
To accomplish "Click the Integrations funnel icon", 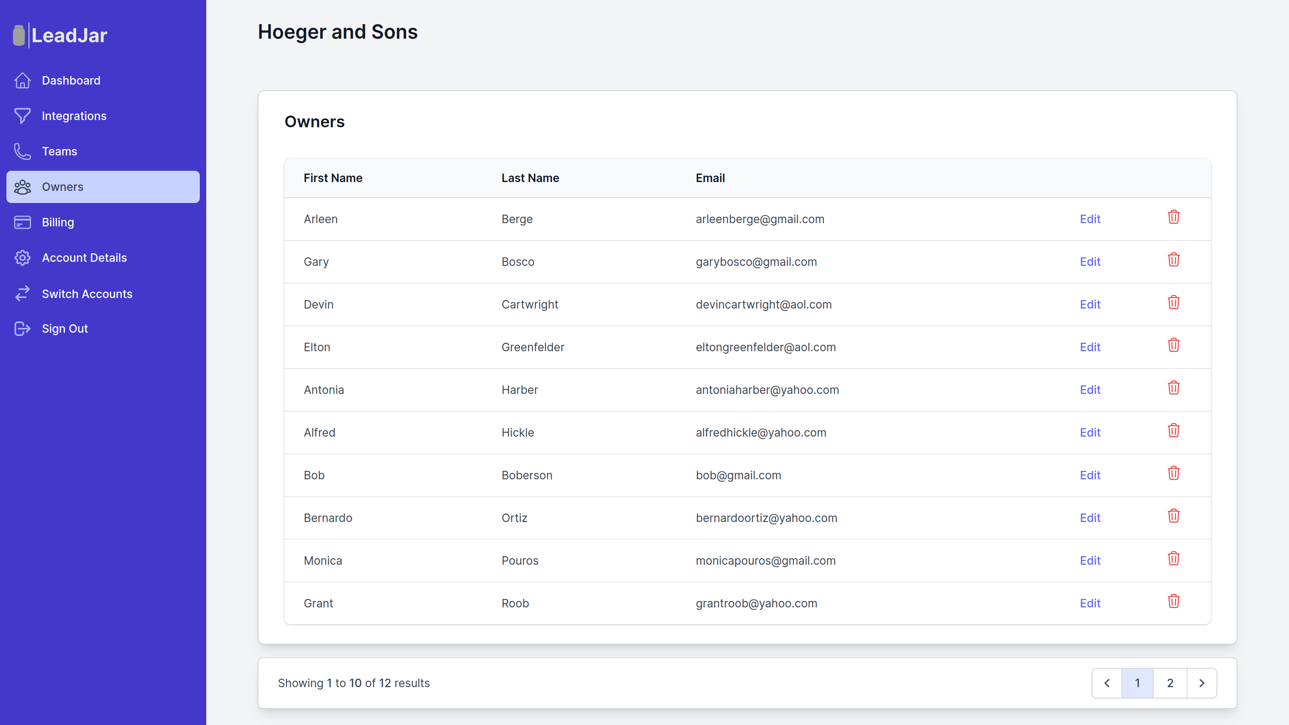I will point(23,116).
